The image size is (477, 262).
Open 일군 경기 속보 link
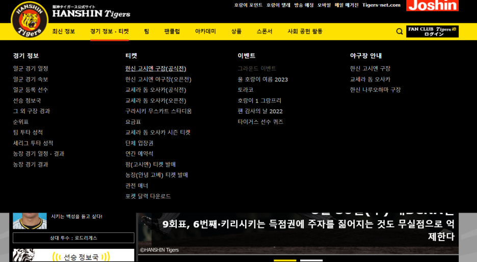coord(31,79)
